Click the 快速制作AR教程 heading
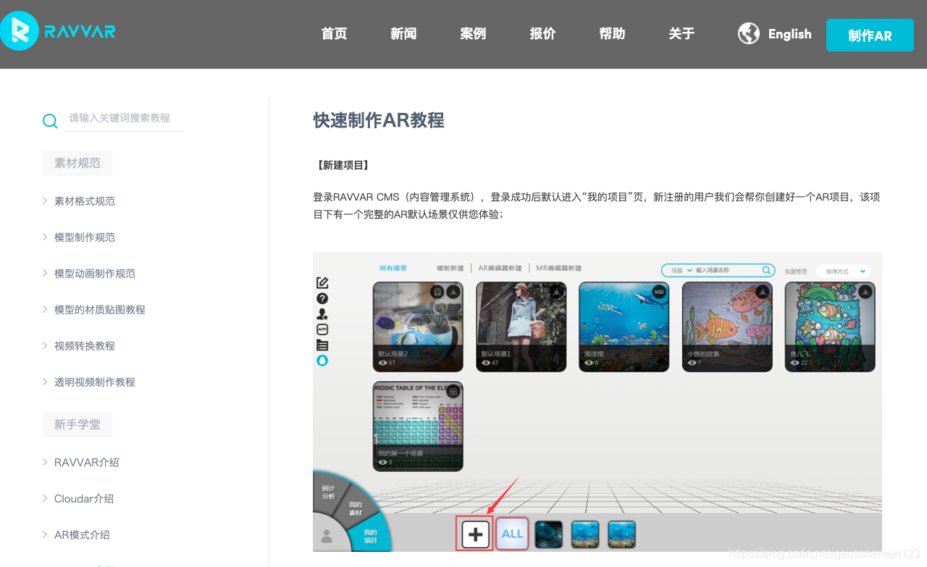The height and width of the screenshot is (567, 927). 379,120
